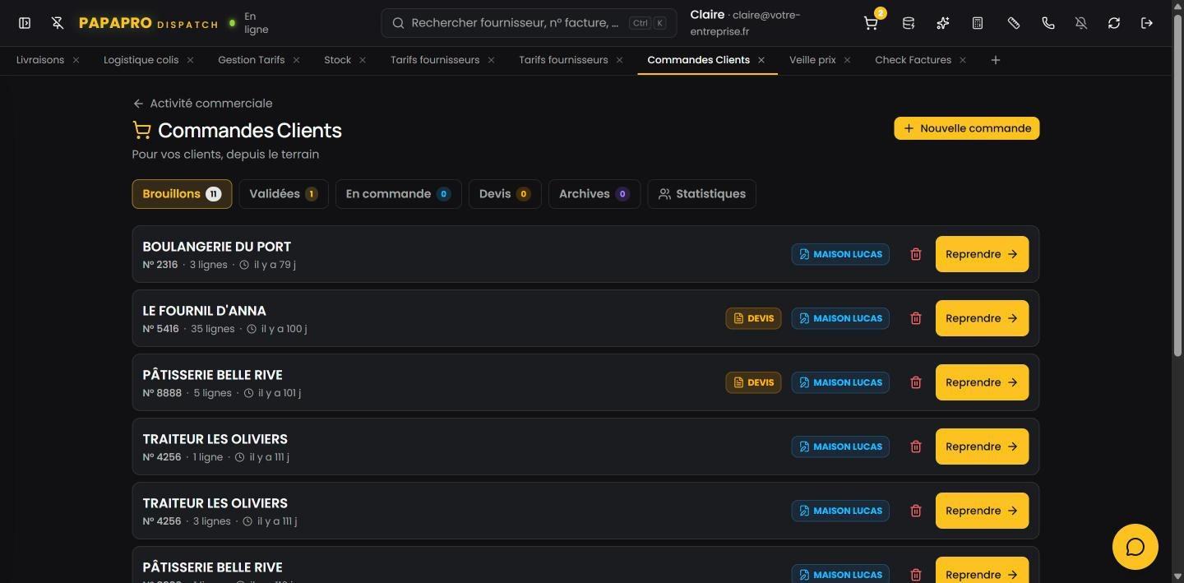Go back to Activité commerciale

click(202, 104)
